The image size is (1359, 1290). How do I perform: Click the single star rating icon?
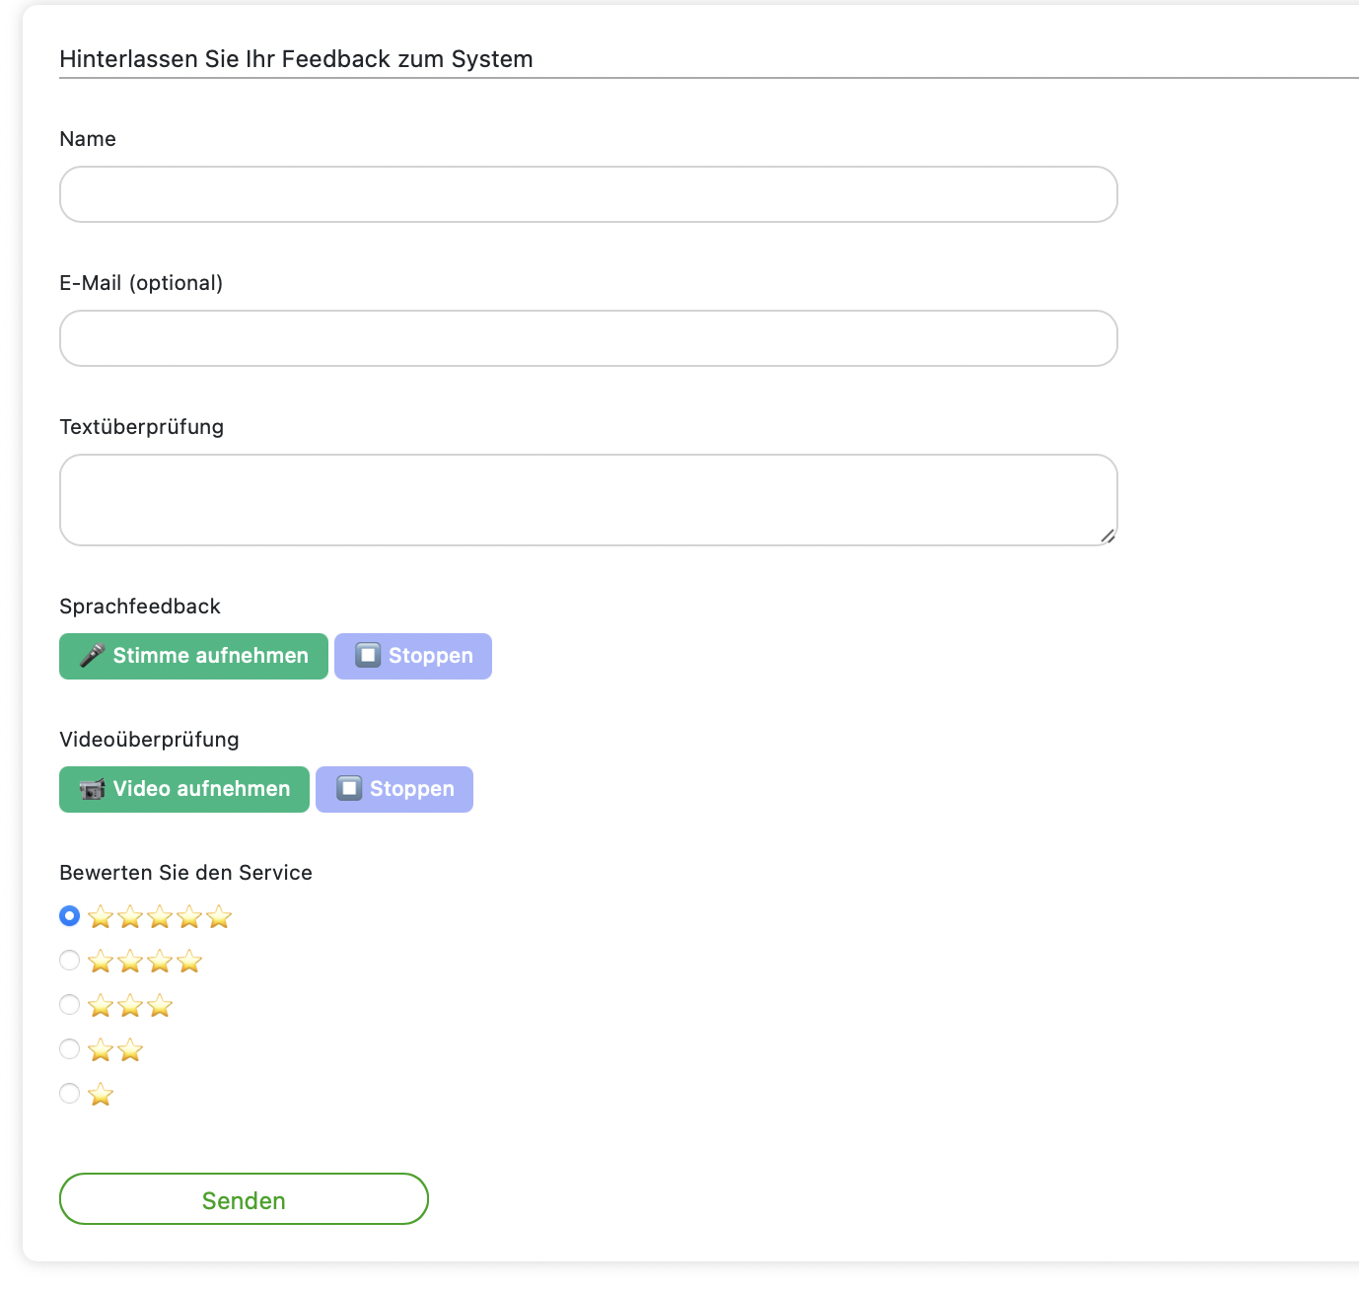(x=101, y=1095)
